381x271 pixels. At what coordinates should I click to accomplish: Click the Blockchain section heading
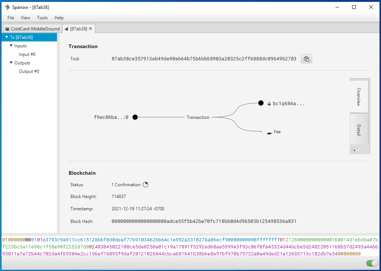tap(82, 173)
